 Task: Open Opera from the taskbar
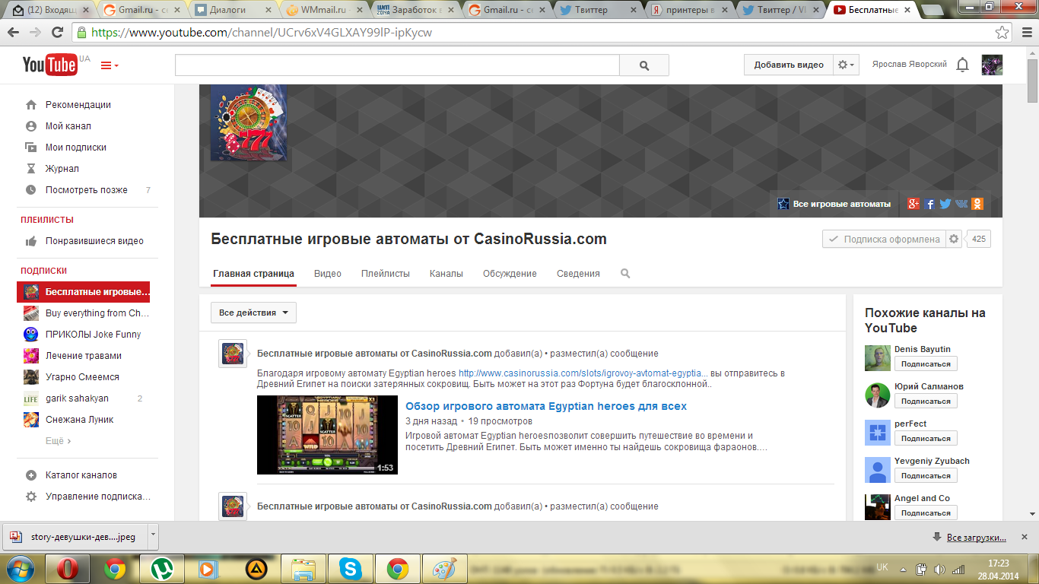tap(68, 569)
